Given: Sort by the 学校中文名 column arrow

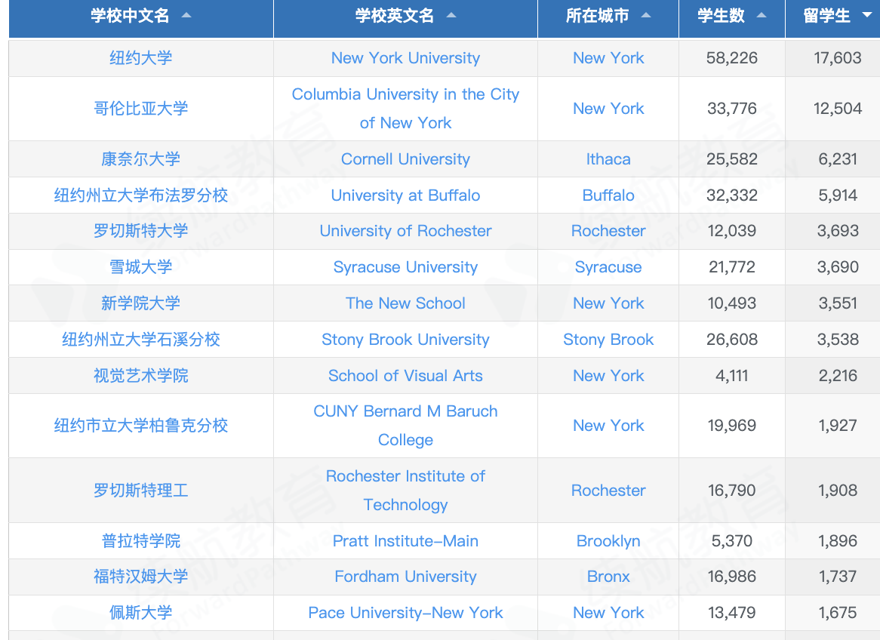Looking at the screenshot, I should coord(186,16).
